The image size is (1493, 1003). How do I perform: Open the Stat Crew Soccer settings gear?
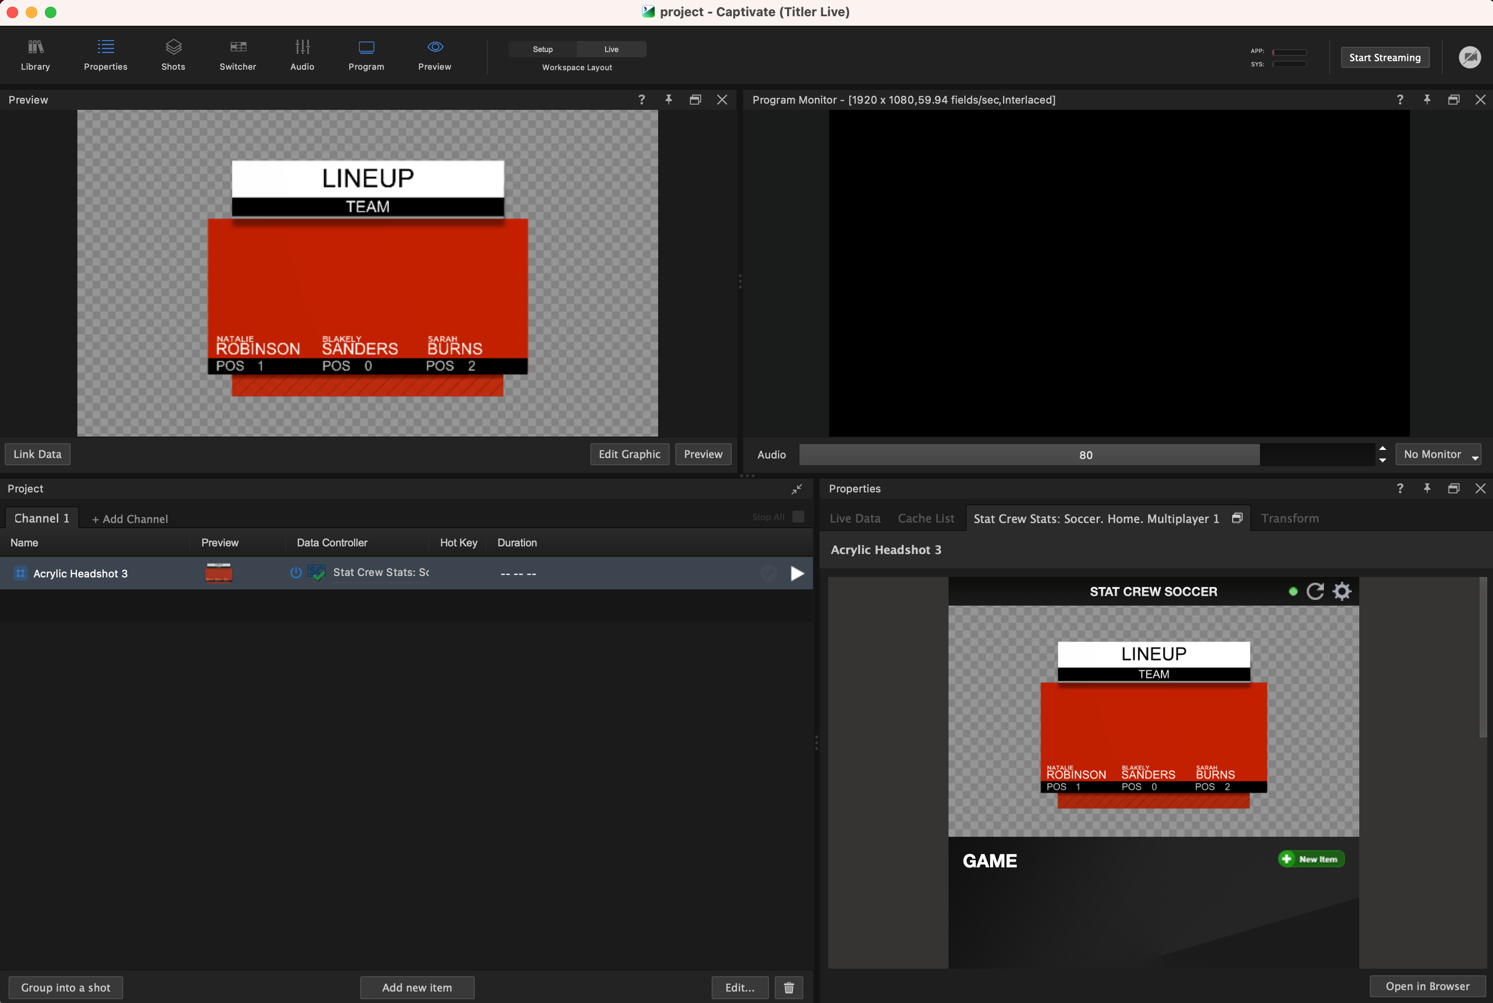[x=1342, y=592]
